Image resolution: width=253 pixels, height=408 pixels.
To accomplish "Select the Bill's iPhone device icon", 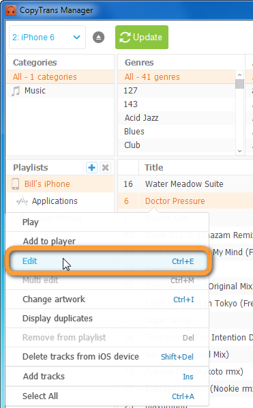I will point(15,184).
